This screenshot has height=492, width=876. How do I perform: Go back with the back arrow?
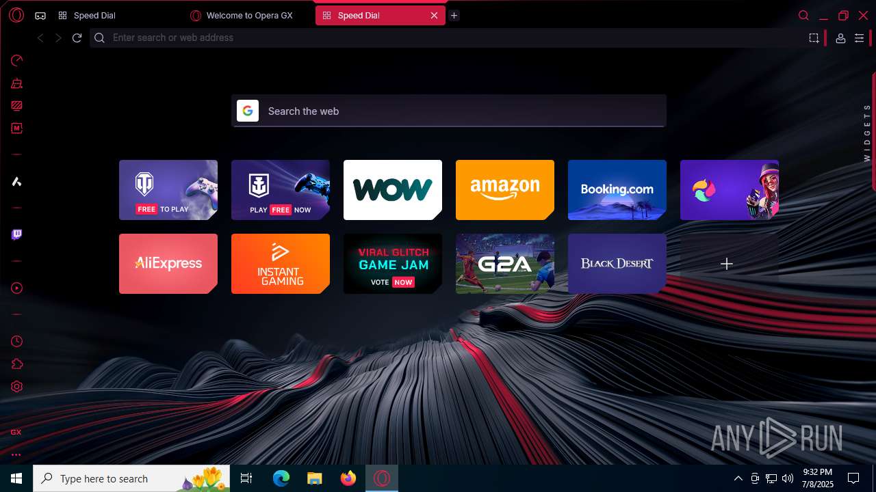tap(40, 38)
